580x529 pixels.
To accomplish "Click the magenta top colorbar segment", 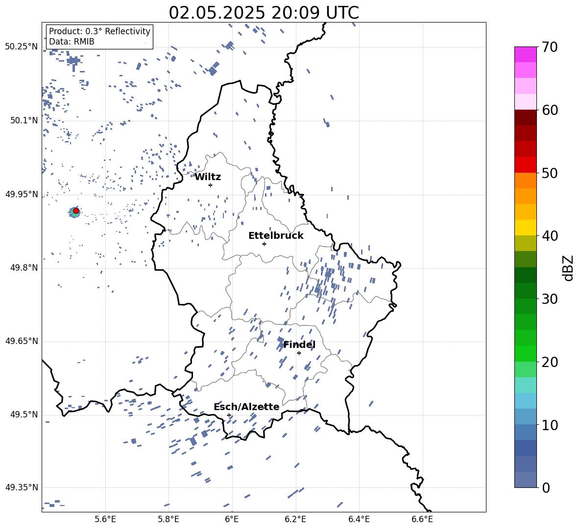I will point(526,54).
